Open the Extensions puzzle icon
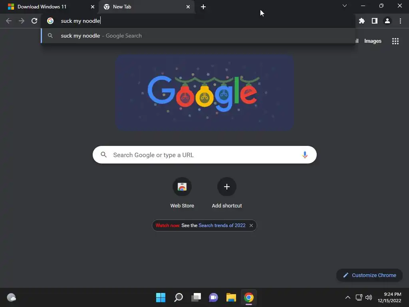Screen dimensions: 409x307 tap(361, 21)
